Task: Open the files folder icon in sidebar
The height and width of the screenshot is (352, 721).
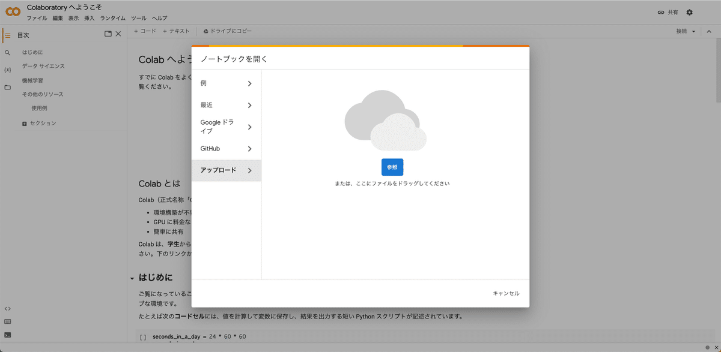Action: click(8, 87)
